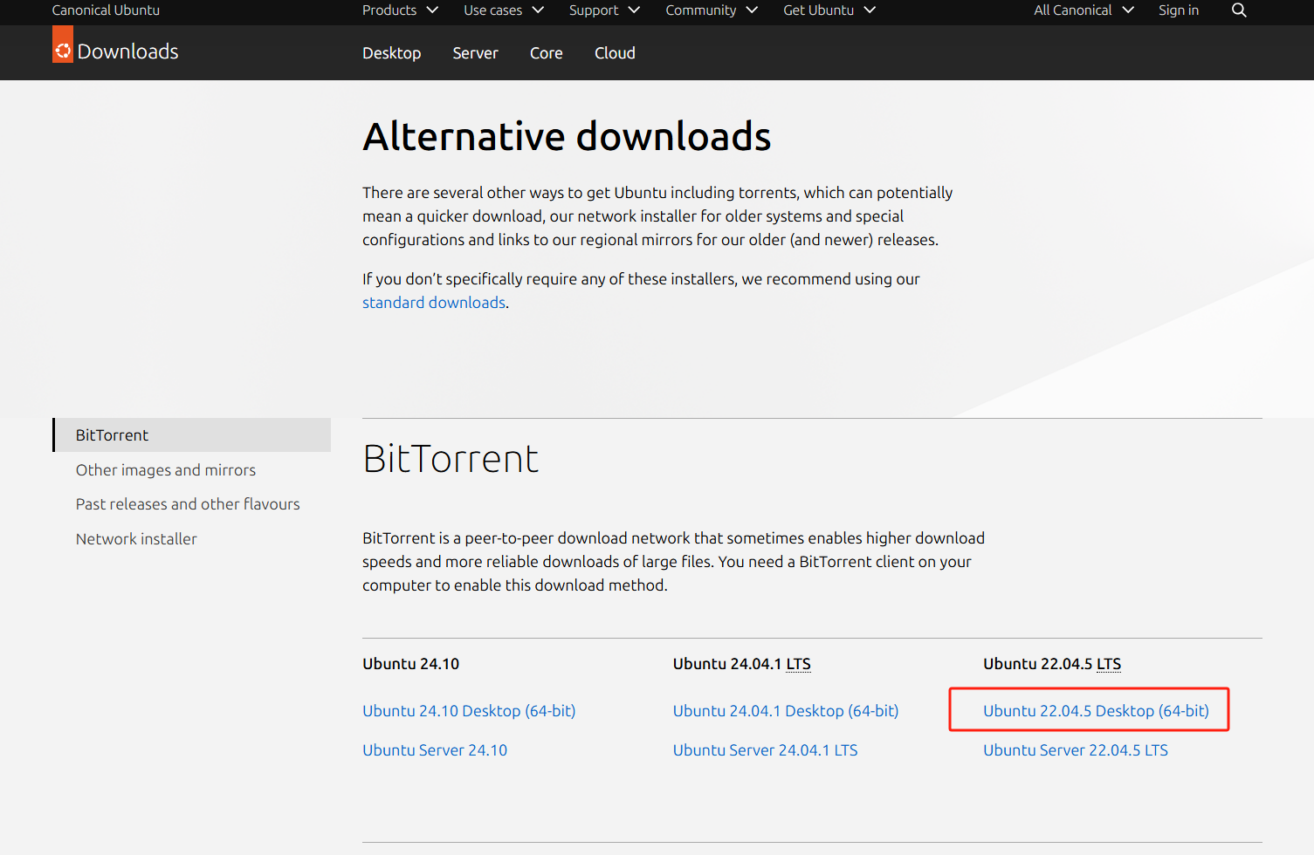
Task: Download Ubuntu 24.04.1 Desktop (64-bit) torrent
Action: coord(786,711)
